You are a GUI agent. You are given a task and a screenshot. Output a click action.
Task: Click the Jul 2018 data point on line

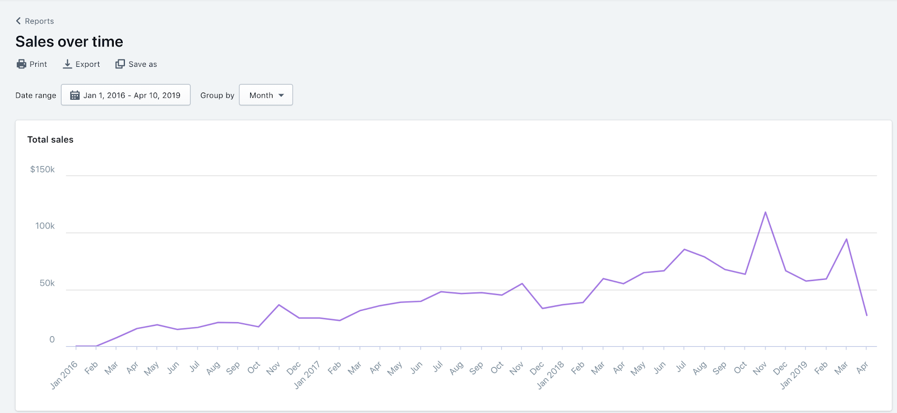point(684,249)
